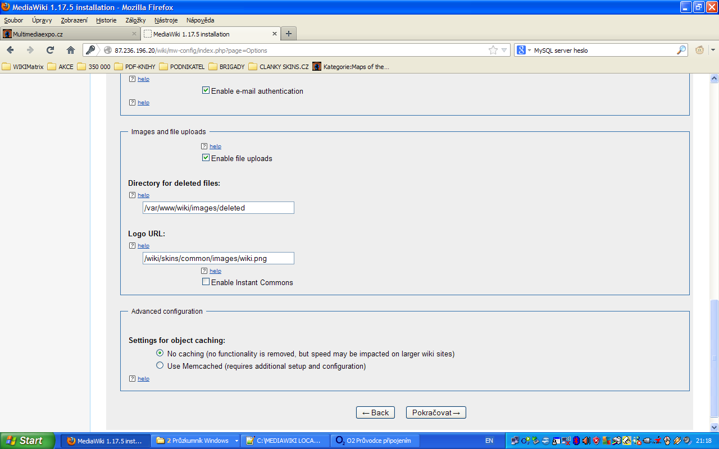Go to the Home page icon
719x449 pixels.
coord(71,50)
